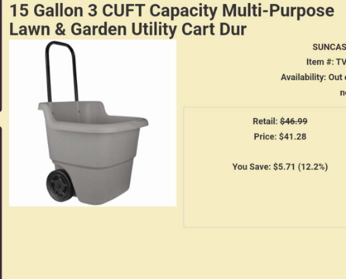Click the (12.2%) savings percentage
The height and width of the screenshot is (279, 346).
[313, 167]
